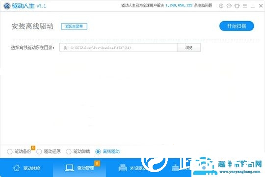Click the house icon for 驱动体检
This screenshot has width=265, height=177.
pos(17,168)
